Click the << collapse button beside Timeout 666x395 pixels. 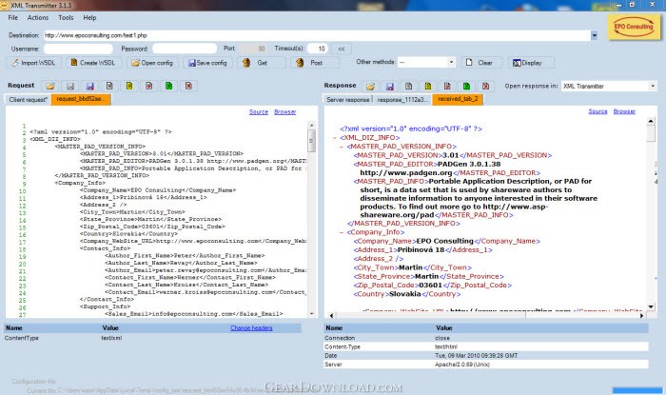tap(342, 49)
